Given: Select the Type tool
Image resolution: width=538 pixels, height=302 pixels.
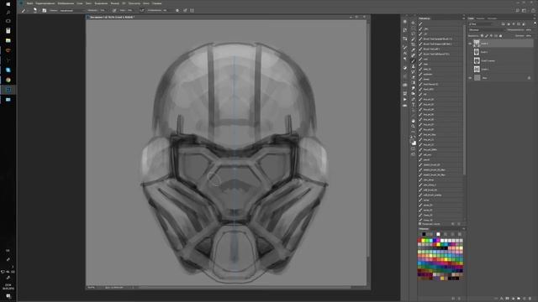Looking at the screenshot, I should [413, 104].
